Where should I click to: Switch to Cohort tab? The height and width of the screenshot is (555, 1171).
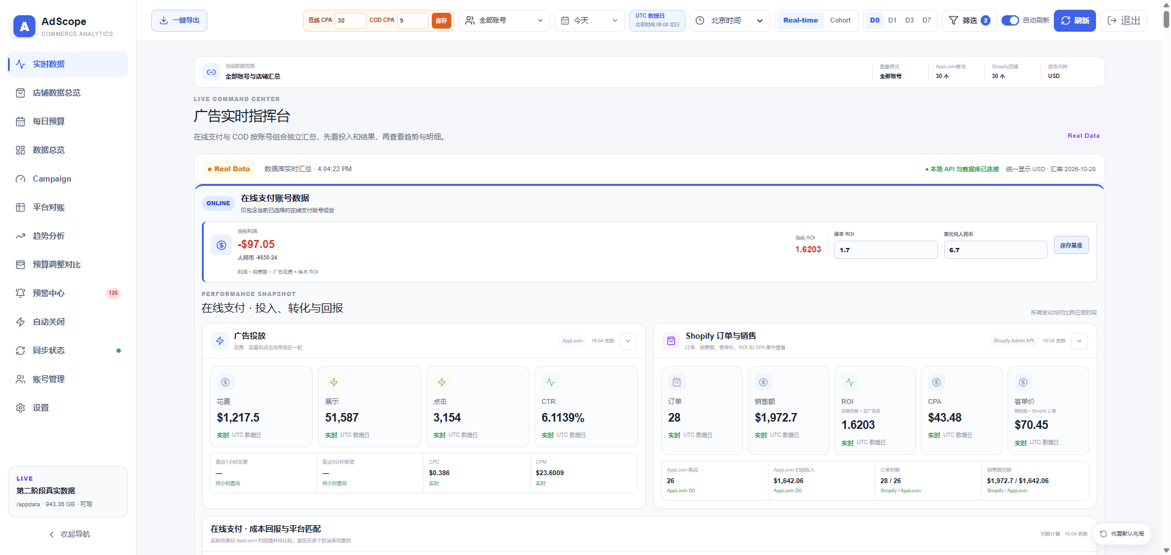coord(840,20)
